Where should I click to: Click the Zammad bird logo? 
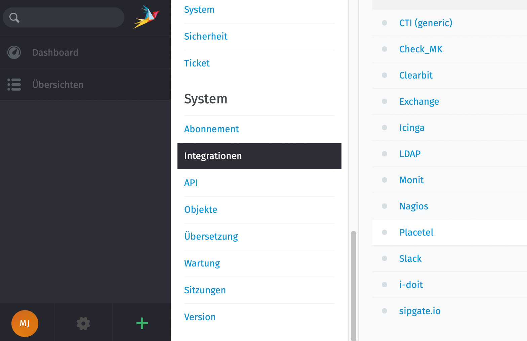pos(147,17)
